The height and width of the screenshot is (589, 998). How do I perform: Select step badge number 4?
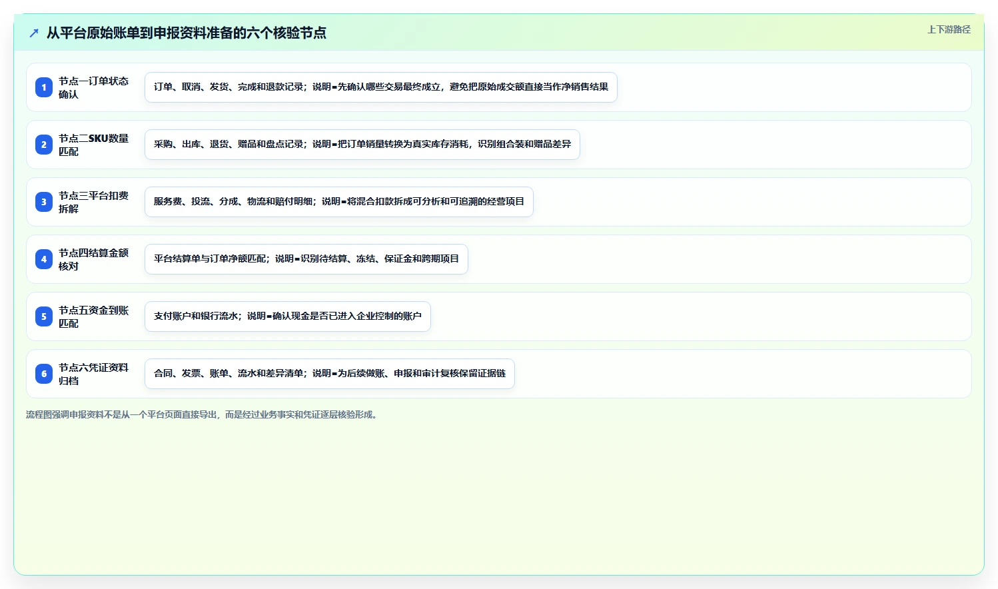click(x=44, y=259)
